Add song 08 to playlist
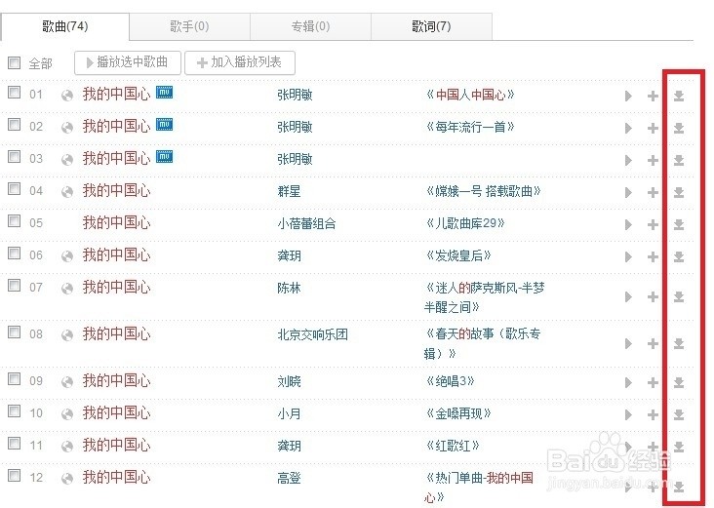Screen dimensions: 714x508 tap(653, 343)
